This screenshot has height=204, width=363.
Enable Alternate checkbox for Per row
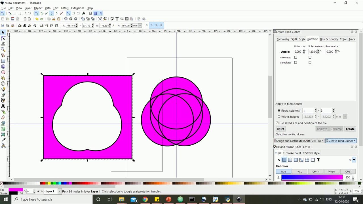coord(296,58)
